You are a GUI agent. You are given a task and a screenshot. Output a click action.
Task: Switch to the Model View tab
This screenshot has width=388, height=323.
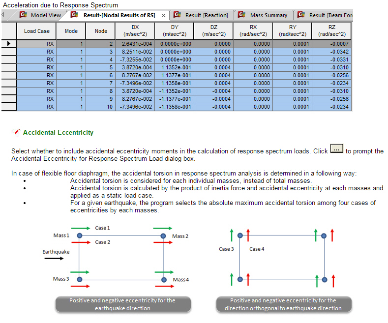[x=46, y=15]
